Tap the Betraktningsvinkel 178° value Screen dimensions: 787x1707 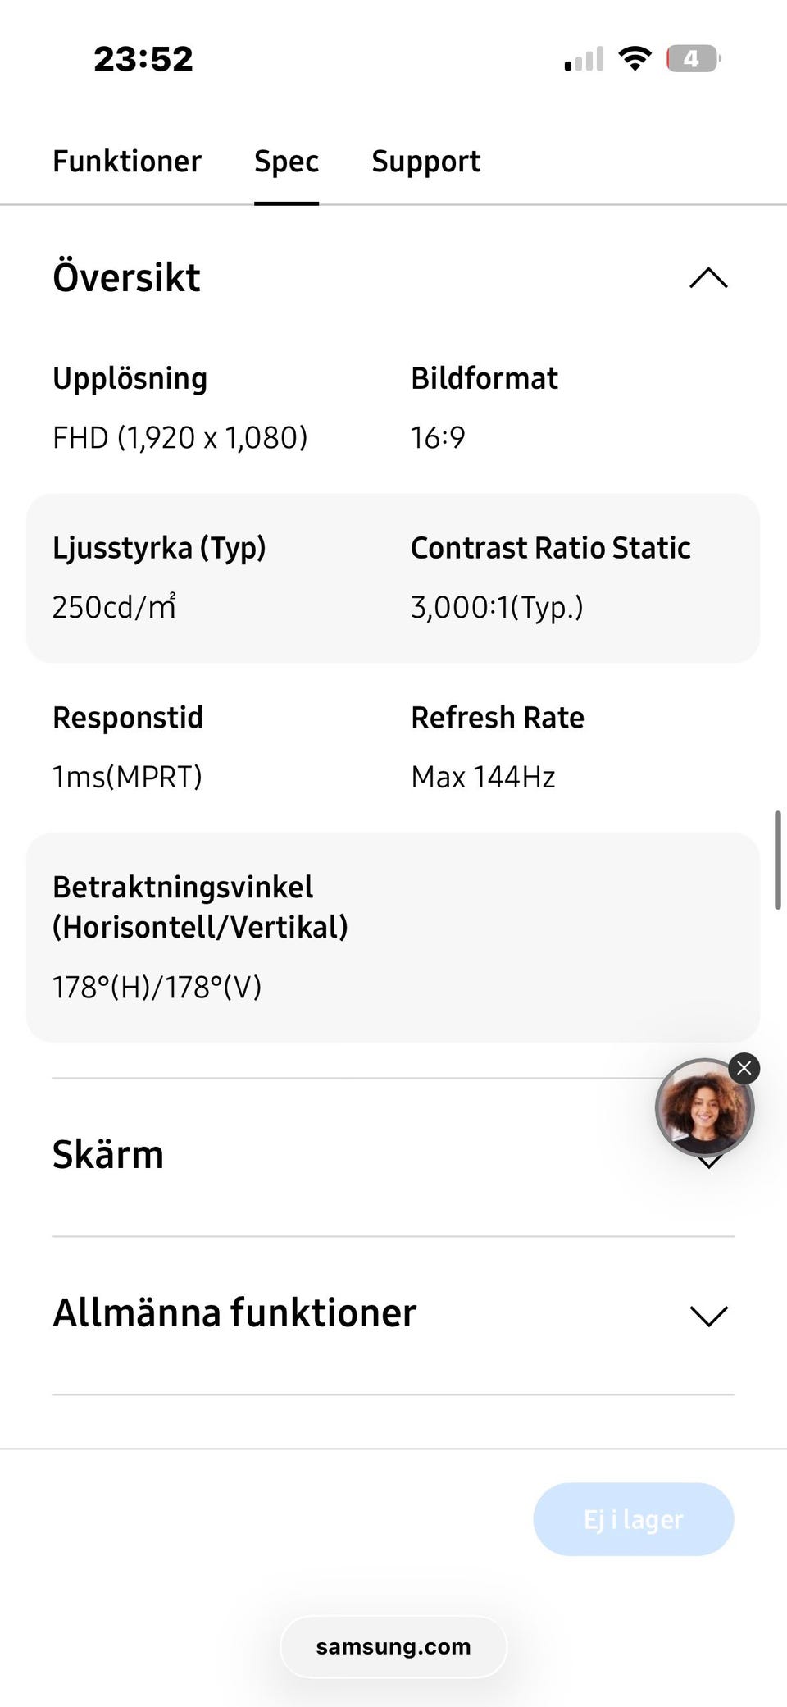click(157, 987)
